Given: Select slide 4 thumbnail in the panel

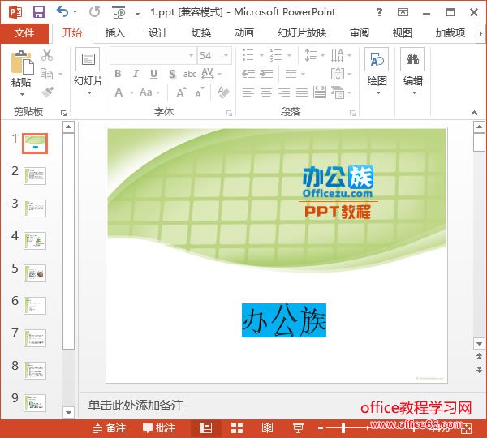Looking at the screenshot, I should (x=35, y=241).
